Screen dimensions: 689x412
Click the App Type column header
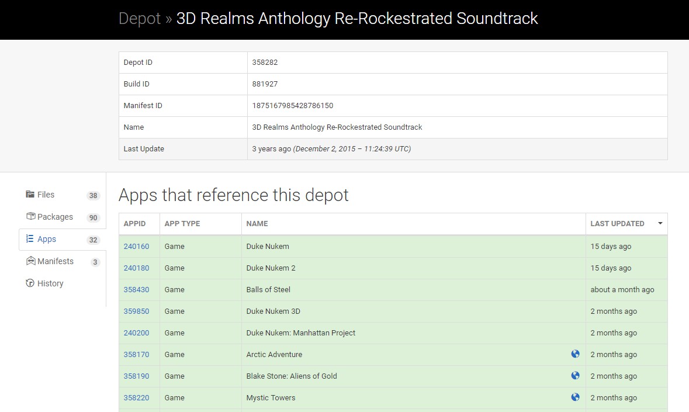[182, 223]
